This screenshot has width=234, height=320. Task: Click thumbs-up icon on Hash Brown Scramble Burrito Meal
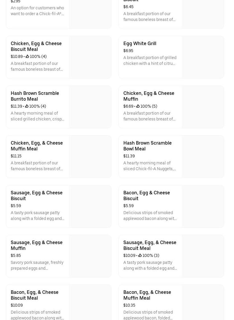pyautogui.click(x=27, y=106)
